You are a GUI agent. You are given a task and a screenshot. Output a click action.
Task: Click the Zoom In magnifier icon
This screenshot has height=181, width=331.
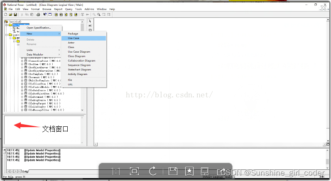tap(94, 14)
